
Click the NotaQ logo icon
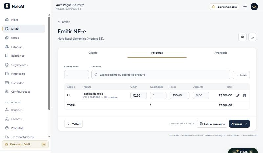(x=7, y=6)
